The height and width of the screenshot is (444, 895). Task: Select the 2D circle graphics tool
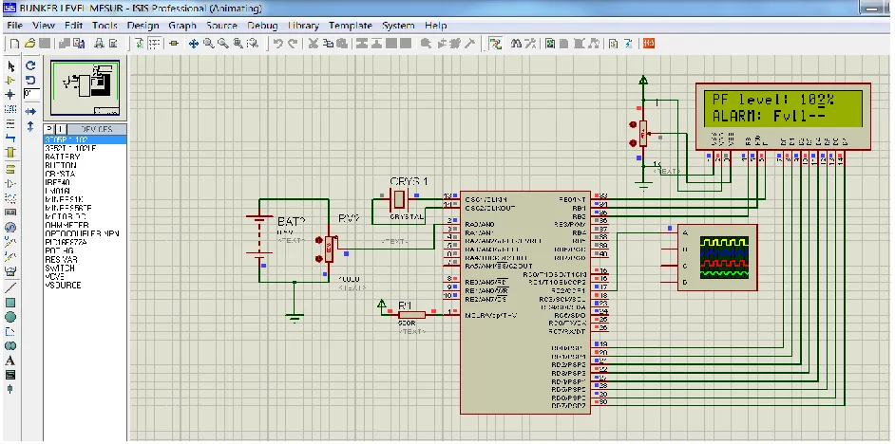(x=10, y=317)
